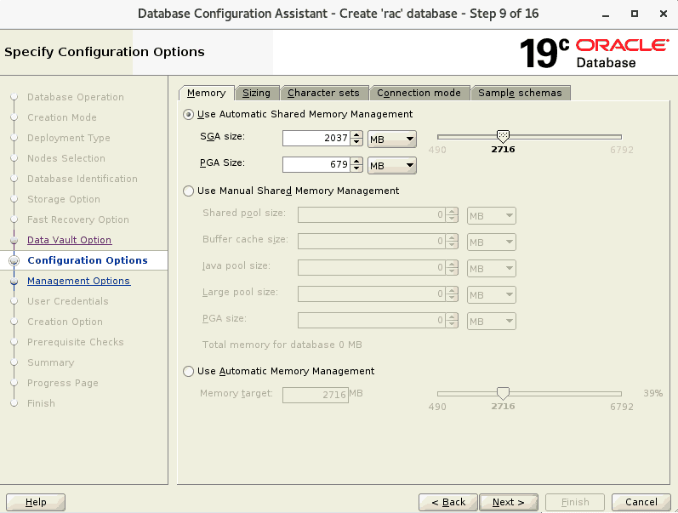Open the Character sets tab
This screenshot has height=513, width=678.
pyautogui.click(x=323, y=93)
